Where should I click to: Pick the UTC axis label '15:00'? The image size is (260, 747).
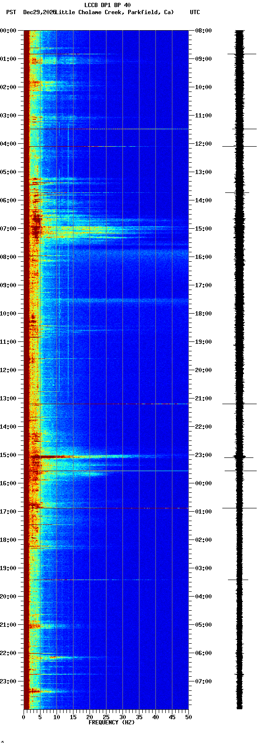pos(203,229)
